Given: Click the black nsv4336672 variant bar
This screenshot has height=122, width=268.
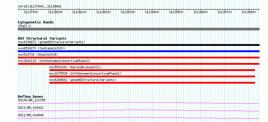Looking at the screenshot, I should click(139, 45).
